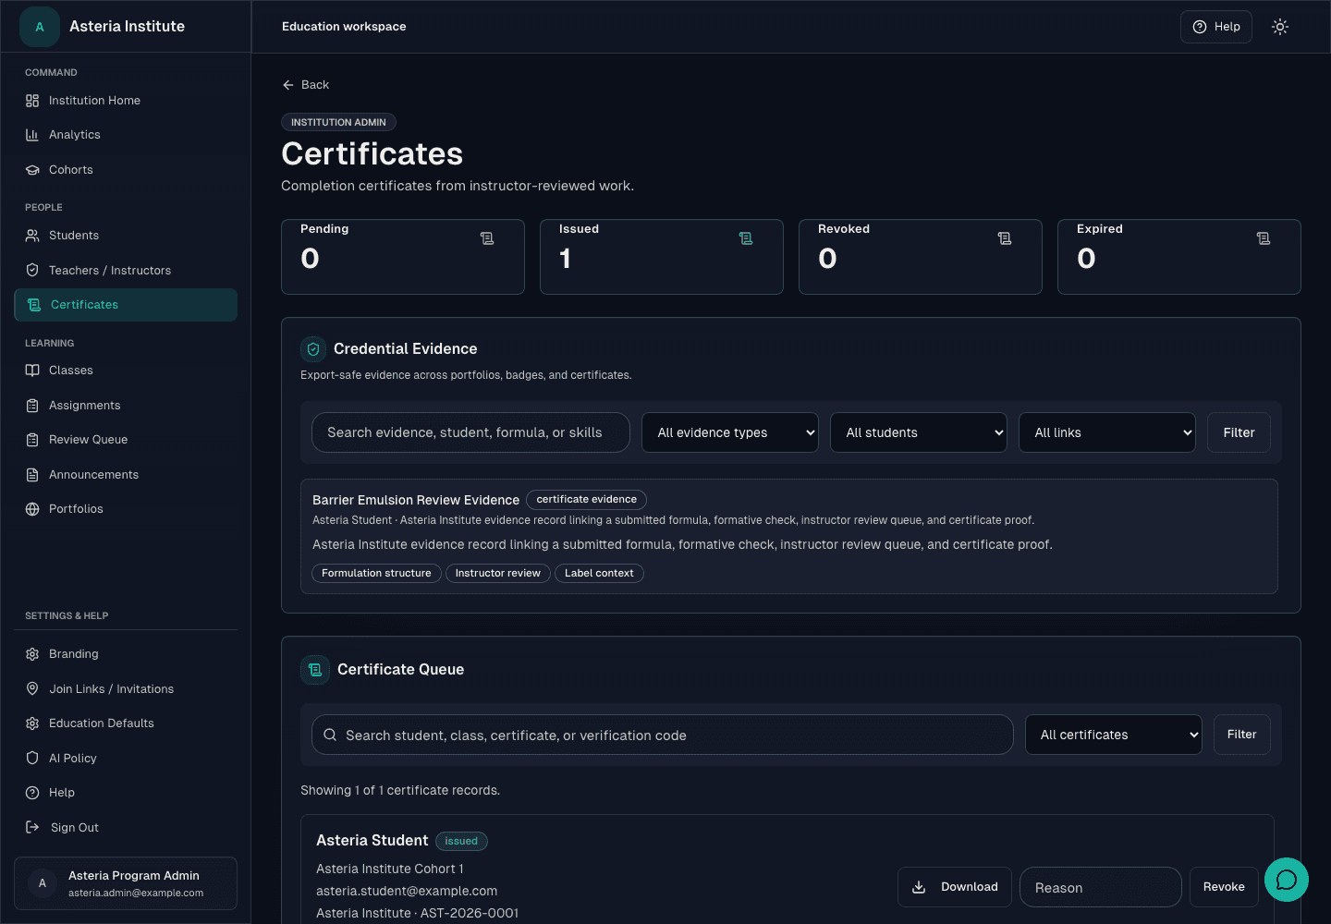Click the Credential Evidence shield icon
The image size is (1331, 924).
pyautogui.click(x=313, y=349)
